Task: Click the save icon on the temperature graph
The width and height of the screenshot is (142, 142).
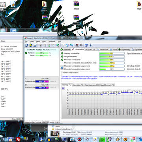Action: [63, 88]
